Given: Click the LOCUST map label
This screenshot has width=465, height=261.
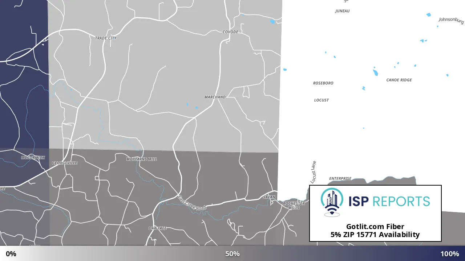Looking at the screenshot, I should tap(322, 100).
